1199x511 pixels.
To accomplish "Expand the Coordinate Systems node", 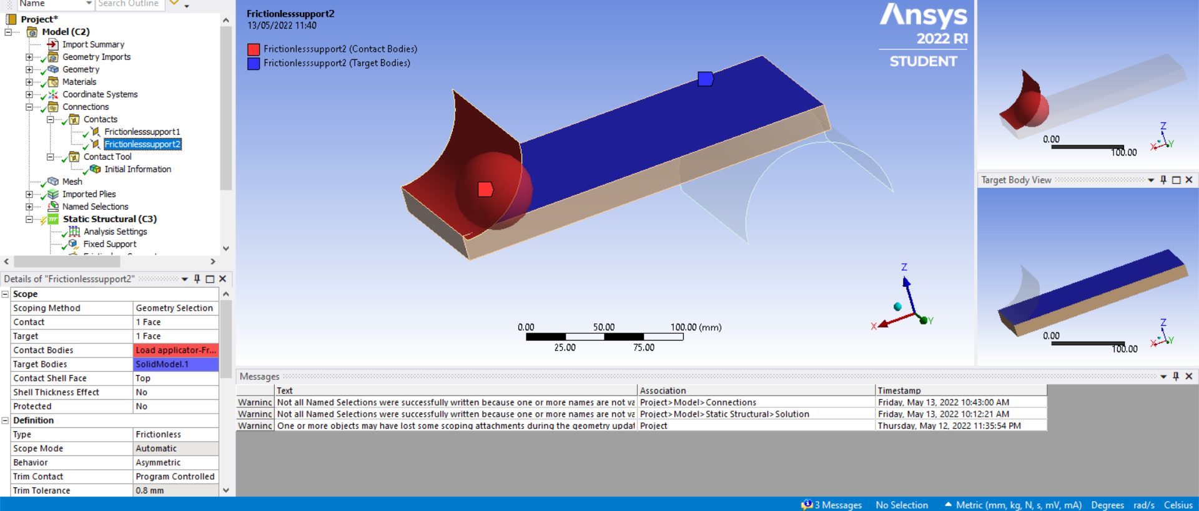I will [29, 94].
